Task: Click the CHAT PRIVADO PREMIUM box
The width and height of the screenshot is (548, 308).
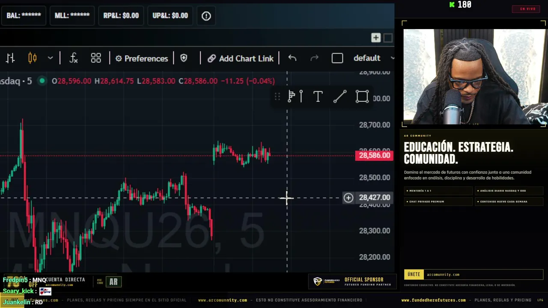Action: pyautogui.click(x=438, y=201)
